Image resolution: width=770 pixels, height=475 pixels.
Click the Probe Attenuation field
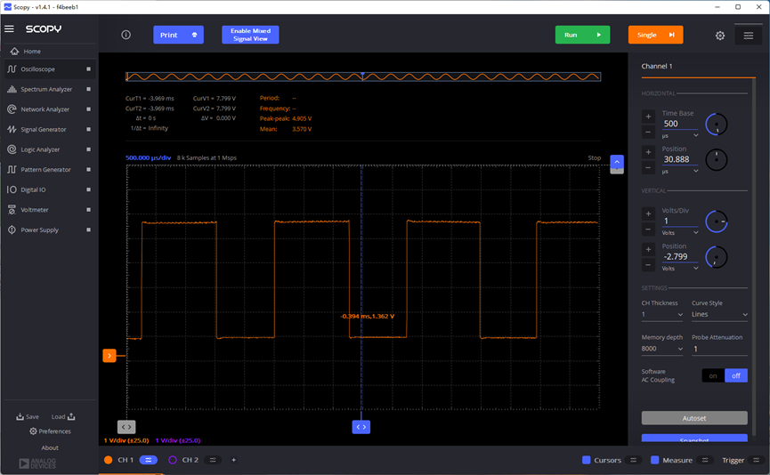click(719, 349)
